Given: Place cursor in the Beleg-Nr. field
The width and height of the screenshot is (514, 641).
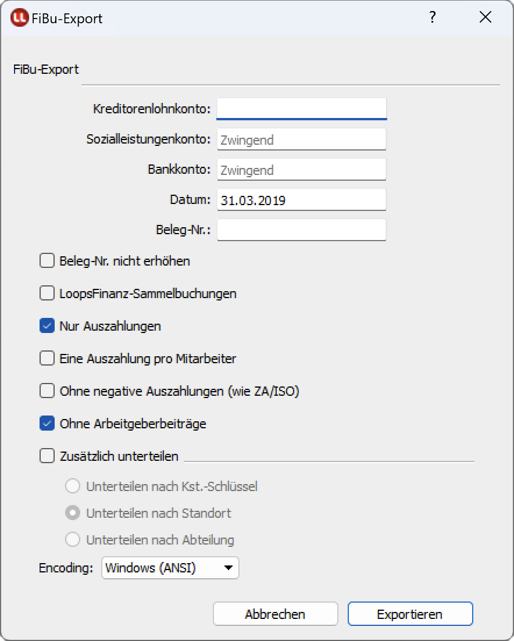Looking at the screenshot, I should tap(301, 230).
